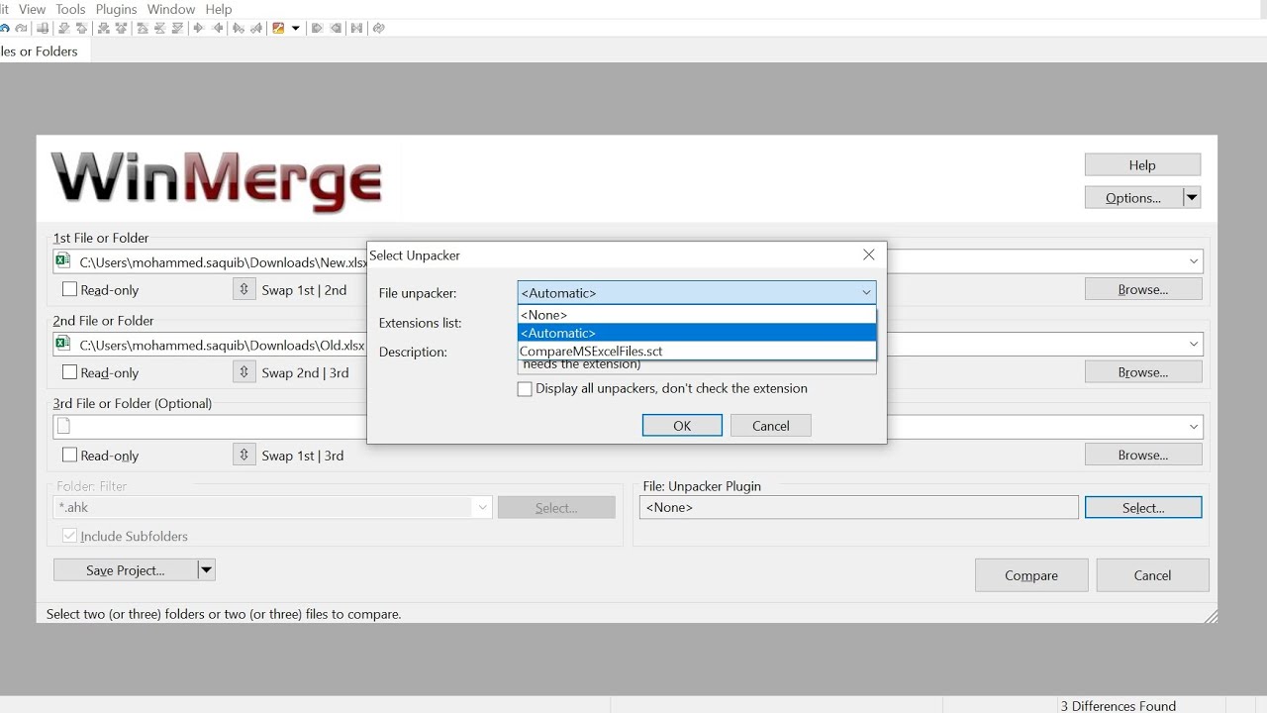The image size is (1267, 713).
Task: Expand the 3rd File or Folder path dropdown
Action: click(1194, 427)
